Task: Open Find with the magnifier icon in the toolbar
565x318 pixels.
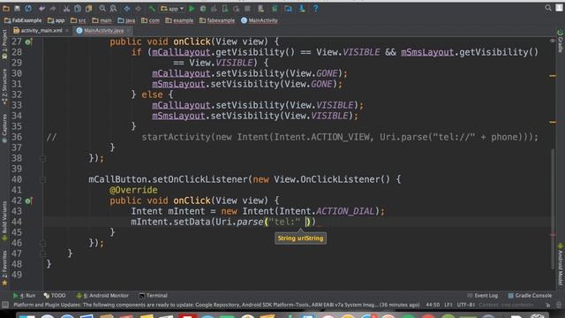Action: (102, 8)
